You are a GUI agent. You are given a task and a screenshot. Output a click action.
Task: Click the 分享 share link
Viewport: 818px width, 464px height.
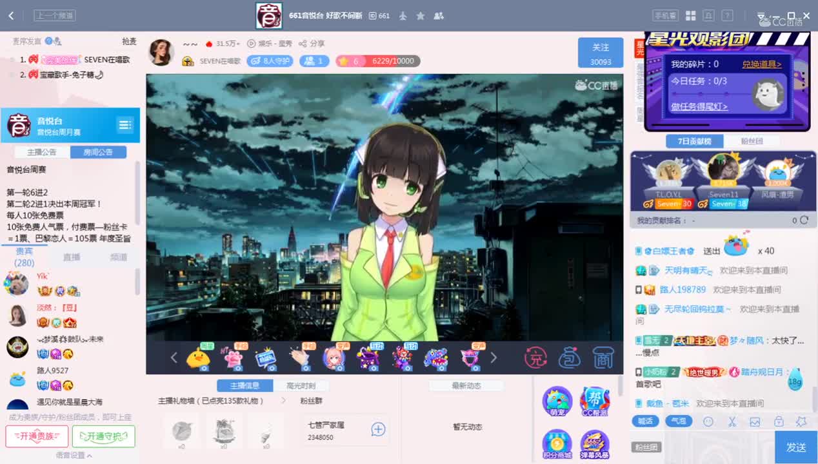[x=312, y=43]
